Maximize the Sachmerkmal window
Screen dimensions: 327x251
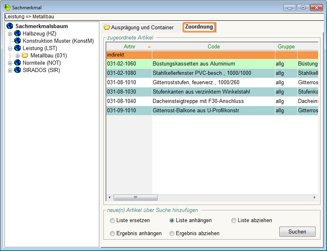(303, 8)
